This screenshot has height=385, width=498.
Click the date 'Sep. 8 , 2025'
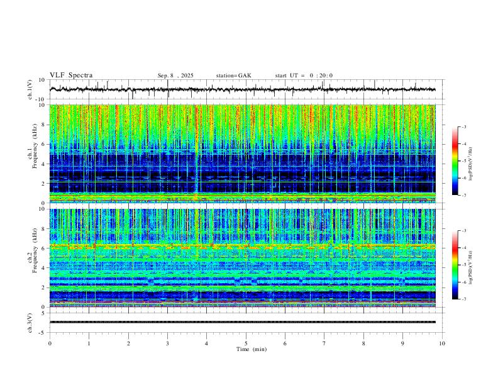175,75
